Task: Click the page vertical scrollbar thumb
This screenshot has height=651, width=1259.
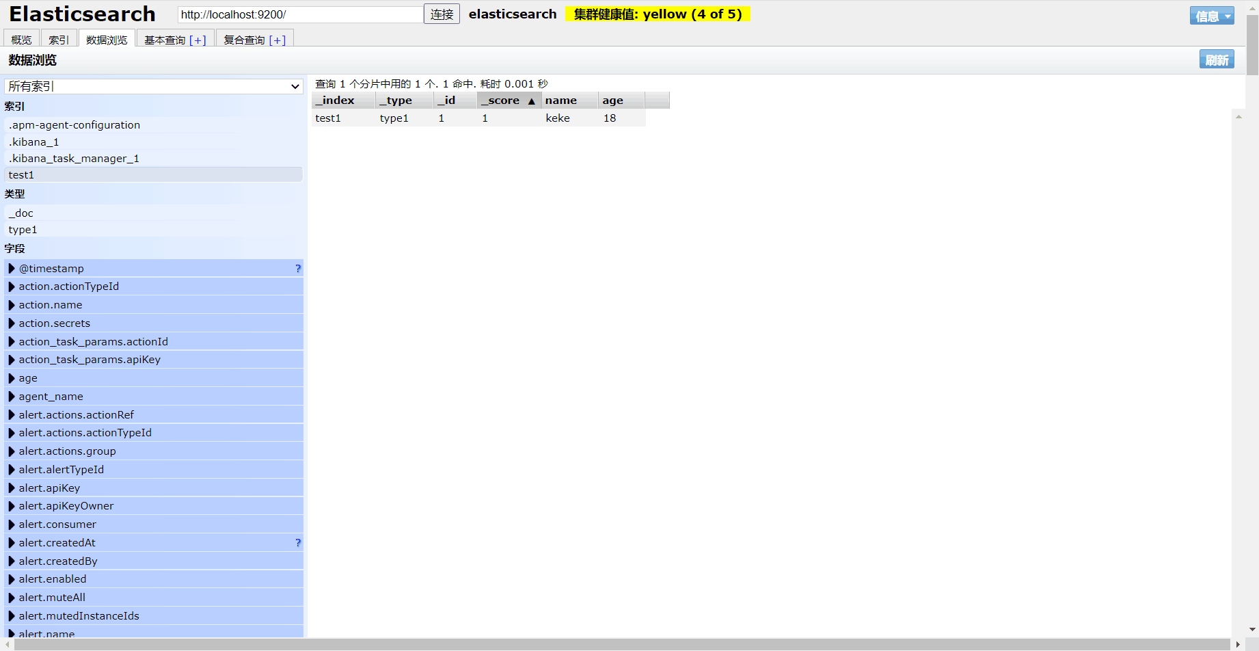Action: [1253, 44]
